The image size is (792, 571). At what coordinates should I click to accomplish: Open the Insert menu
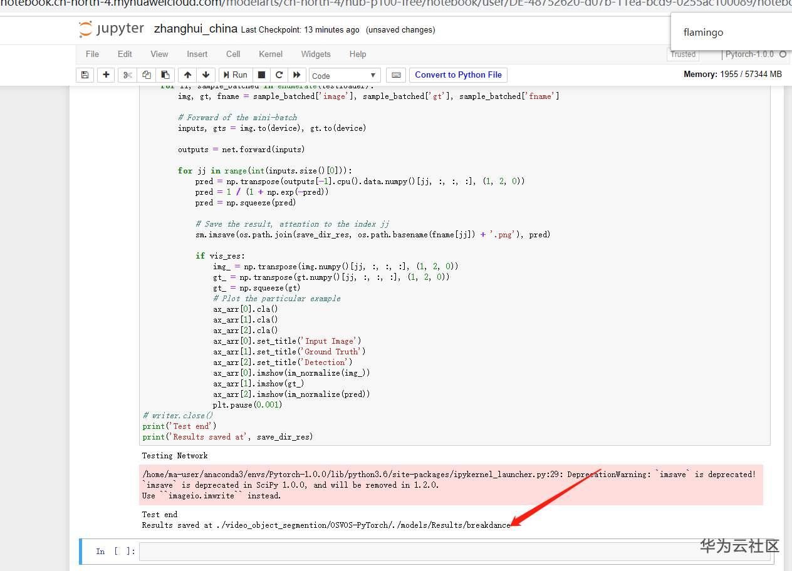197,54
